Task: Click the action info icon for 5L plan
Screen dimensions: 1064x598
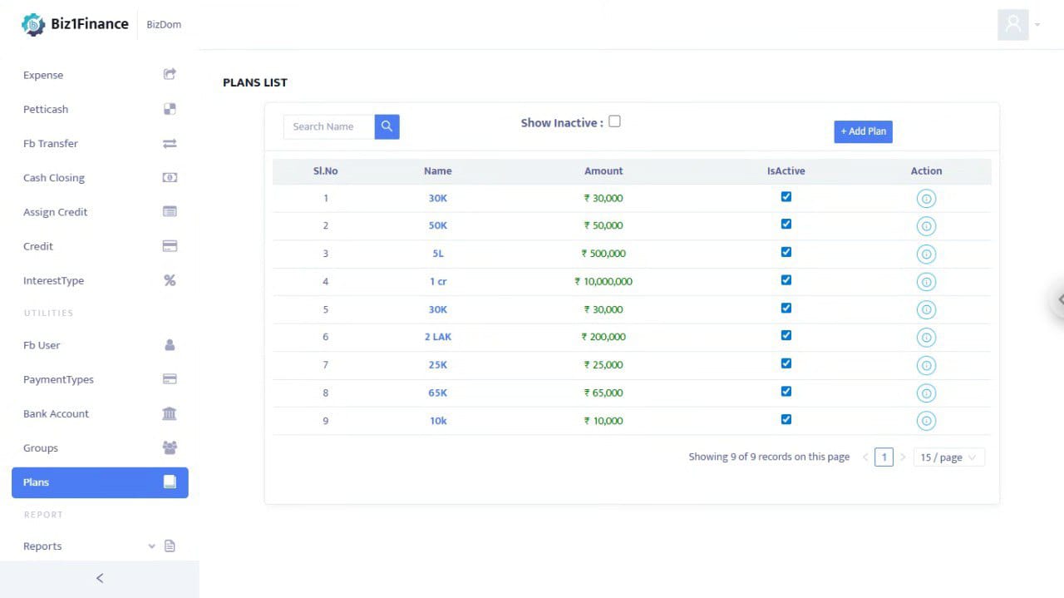Action: point(926,254)
